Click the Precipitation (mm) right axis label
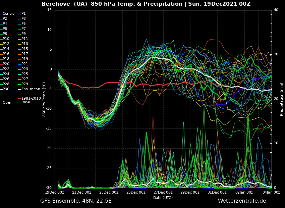285x208 pixels. (282, 99)
